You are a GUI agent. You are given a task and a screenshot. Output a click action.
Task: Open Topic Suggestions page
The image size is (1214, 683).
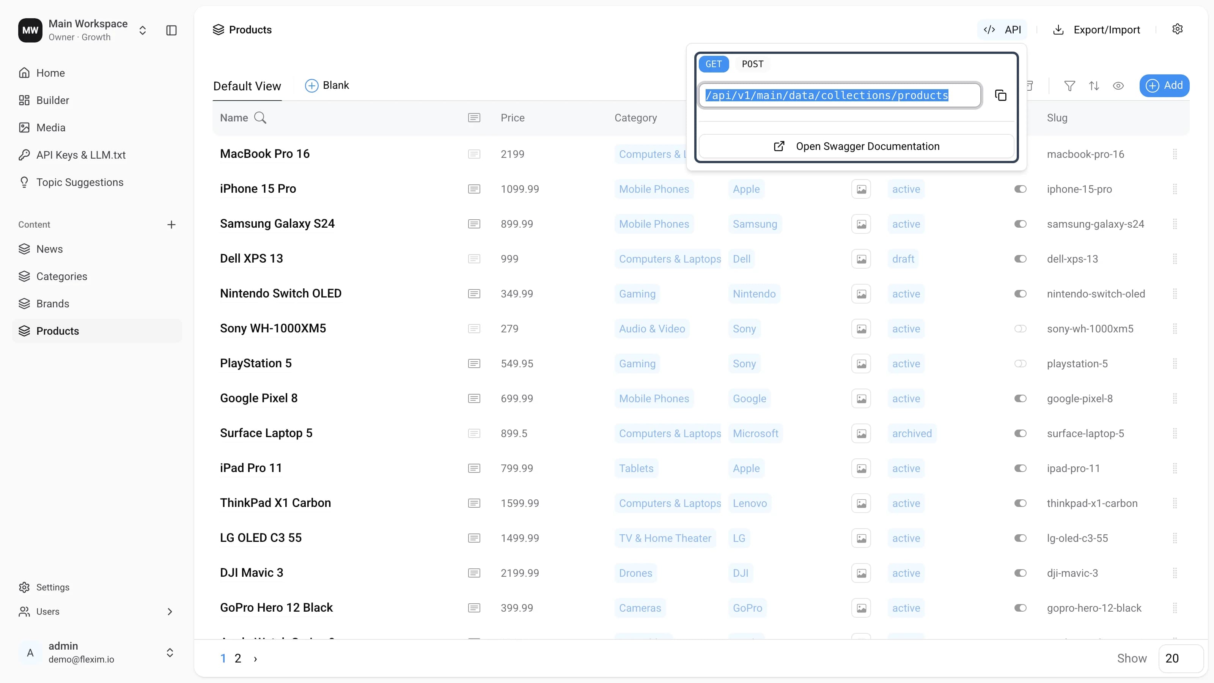[x=97, y=183]
